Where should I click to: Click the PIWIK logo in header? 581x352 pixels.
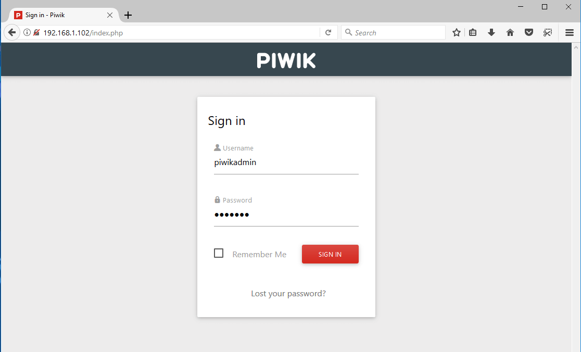(x=286, y=60)
